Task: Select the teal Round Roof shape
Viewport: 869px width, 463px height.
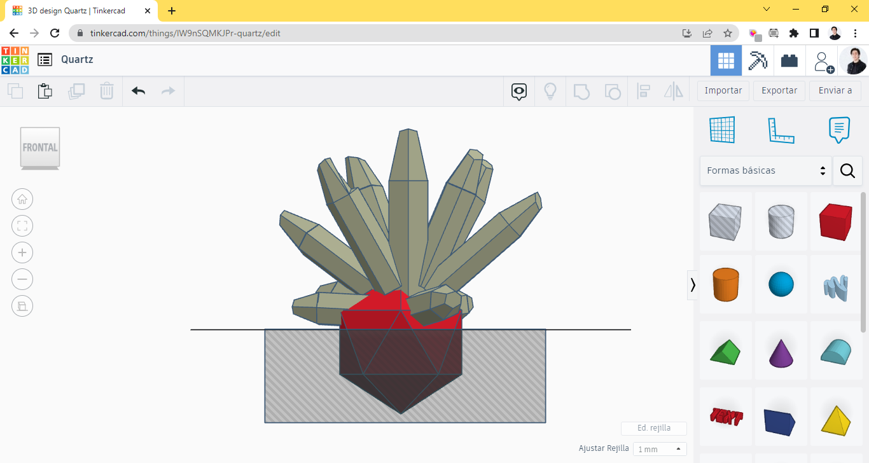Action: coord(836,350)
